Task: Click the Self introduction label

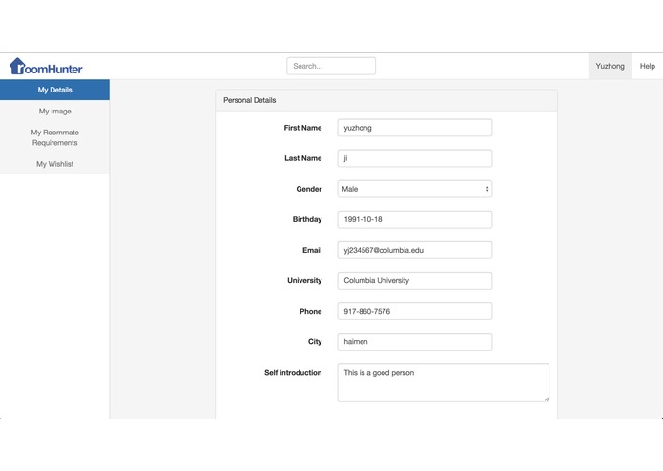Action: click(293, 372)
